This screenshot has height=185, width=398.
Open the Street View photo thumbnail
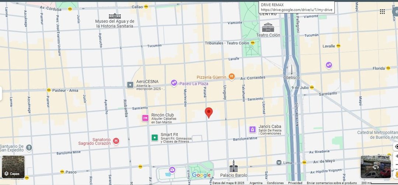(x=376, y=167)
